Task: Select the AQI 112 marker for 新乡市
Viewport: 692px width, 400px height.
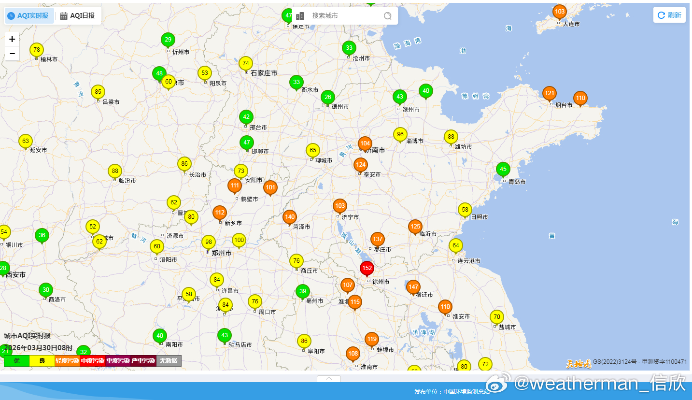Action: (220, 213)
